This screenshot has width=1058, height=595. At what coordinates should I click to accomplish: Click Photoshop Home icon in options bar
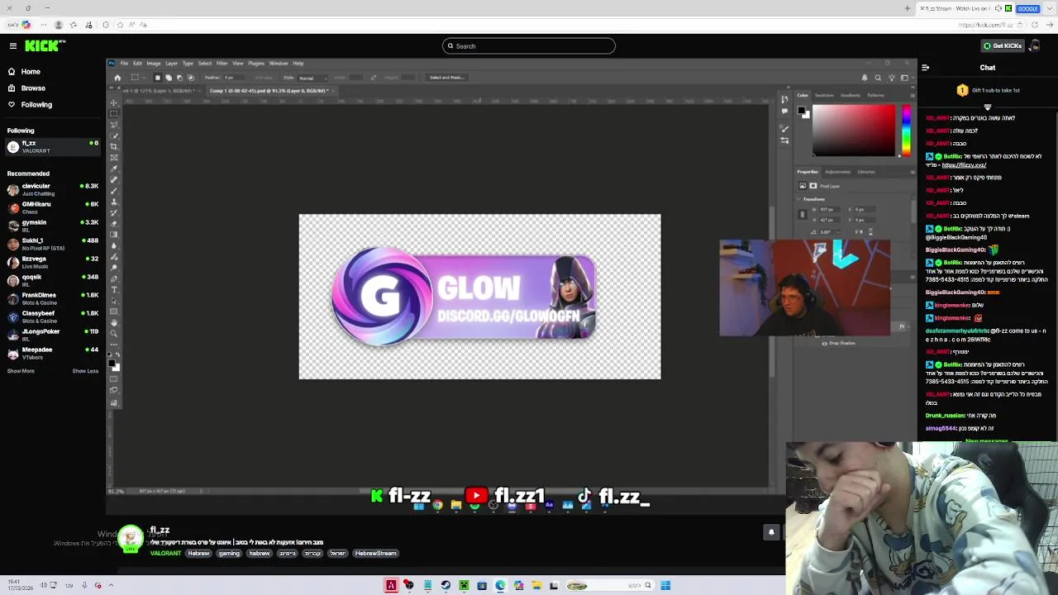tap(117, 78)
